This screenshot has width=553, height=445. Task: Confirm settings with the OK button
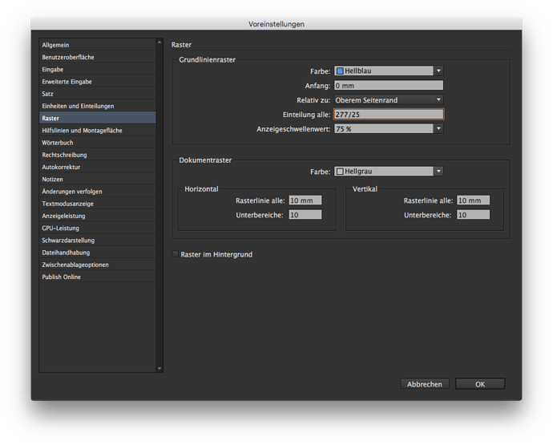[480, 384]
